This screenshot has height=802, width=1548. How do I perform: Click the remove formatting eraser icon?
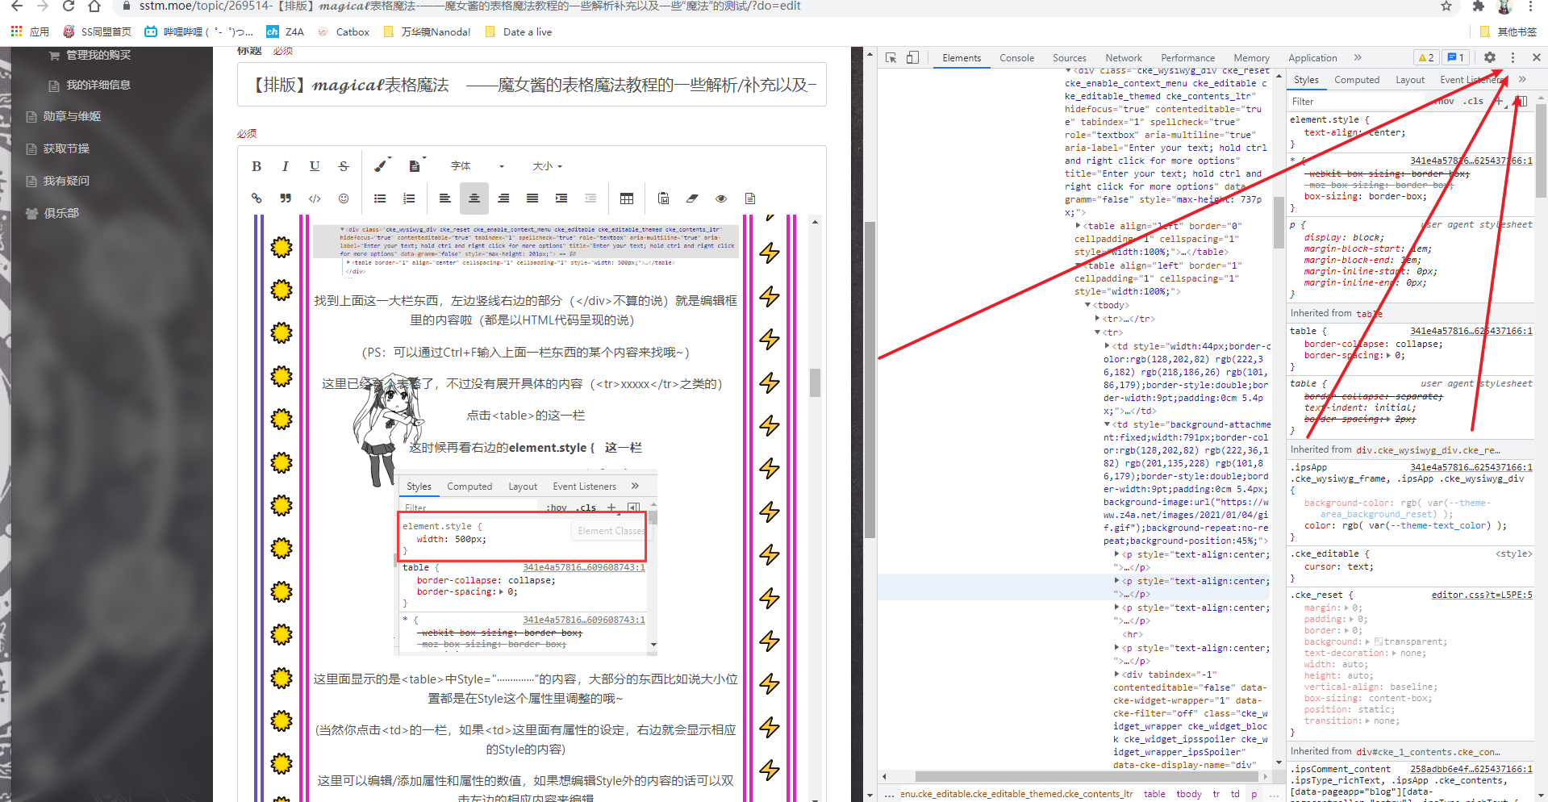(692, 198)
